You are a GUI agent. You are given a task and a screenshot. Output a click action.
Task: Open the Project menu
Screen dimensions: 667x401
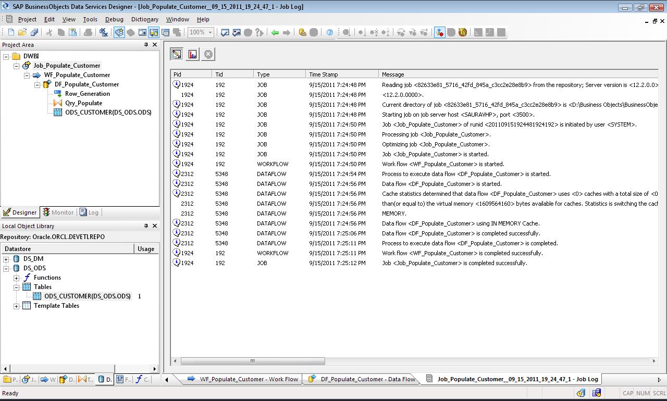[x=27, y=19]
